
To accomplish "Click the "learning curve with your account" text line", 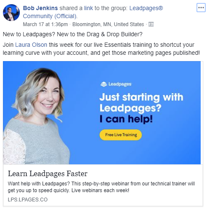I will coord(101,53).
